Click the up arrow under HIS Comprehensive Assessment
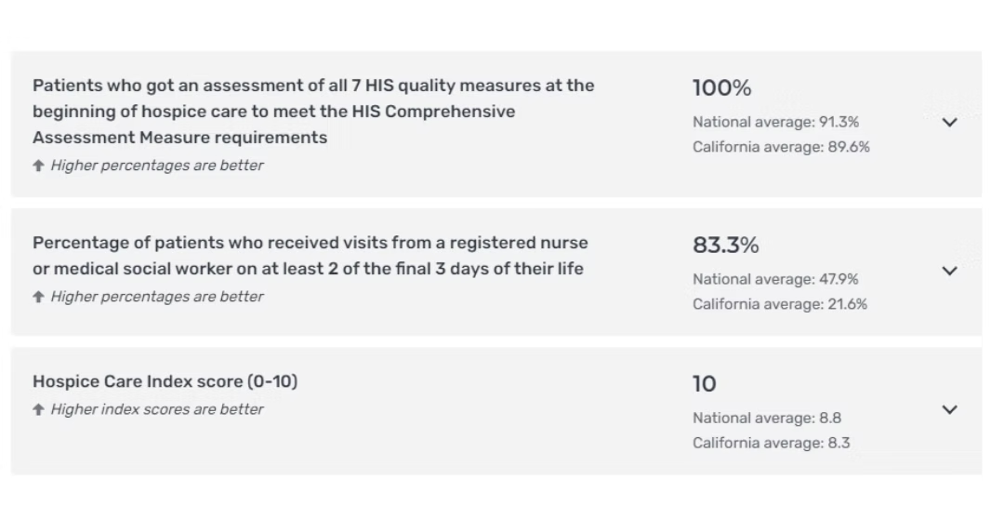This screenshot has height=532, width=1004. tap(38, 166)
